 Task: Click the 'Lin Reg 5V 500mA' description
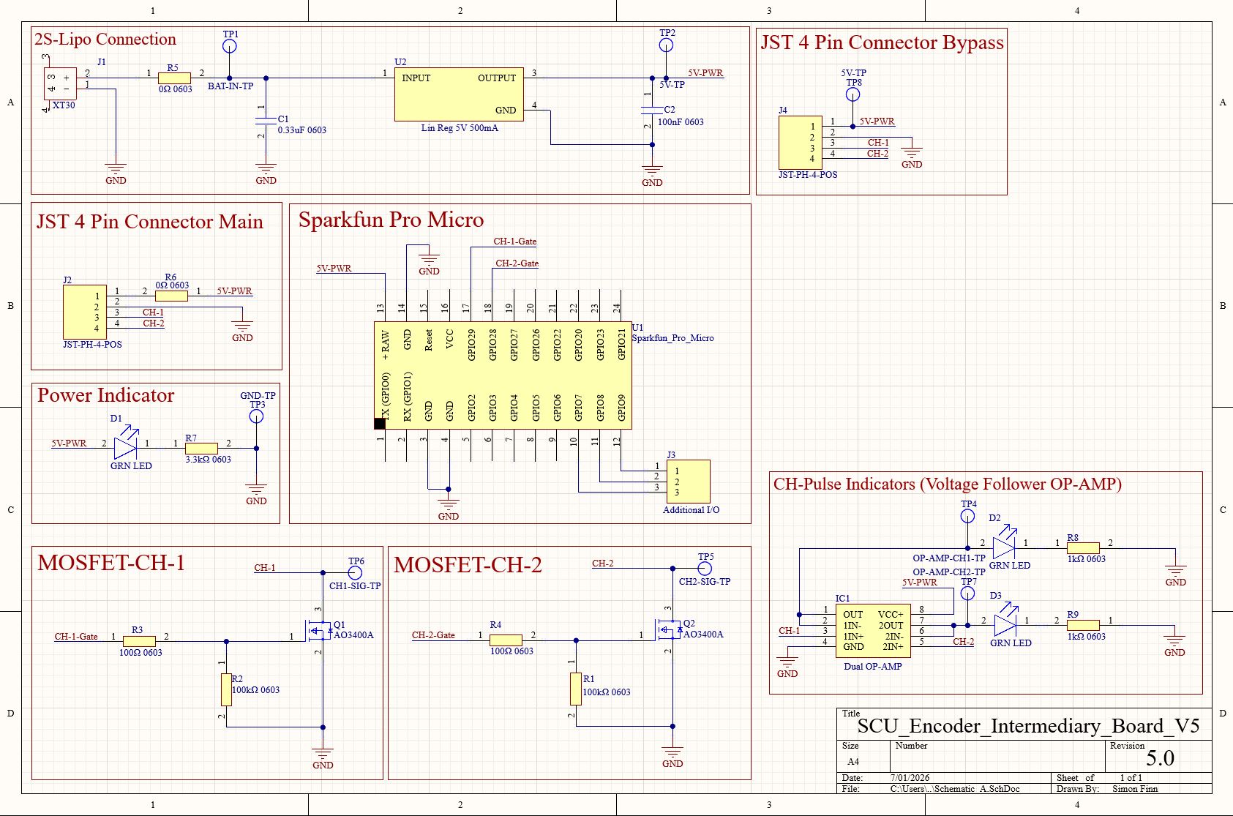click(x=460, y=128)
